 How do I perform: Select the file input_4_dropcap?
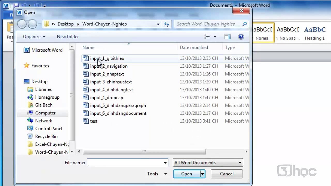click(107, 98)
